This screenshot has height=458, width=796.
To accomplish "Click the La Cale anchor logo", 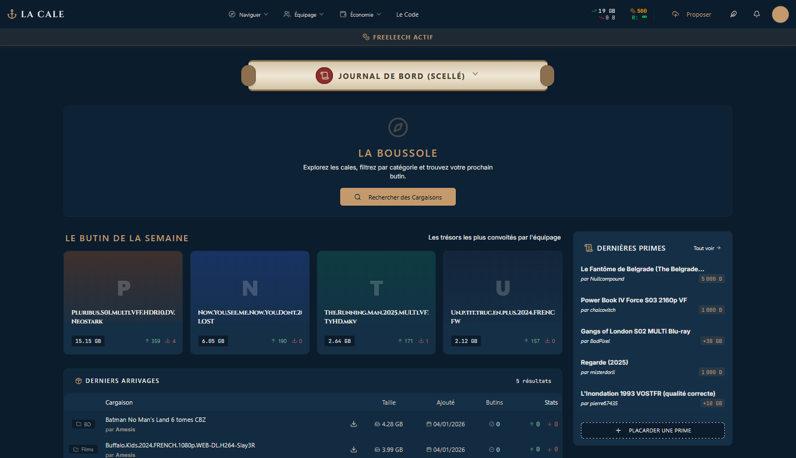I will tap(12, 14).
